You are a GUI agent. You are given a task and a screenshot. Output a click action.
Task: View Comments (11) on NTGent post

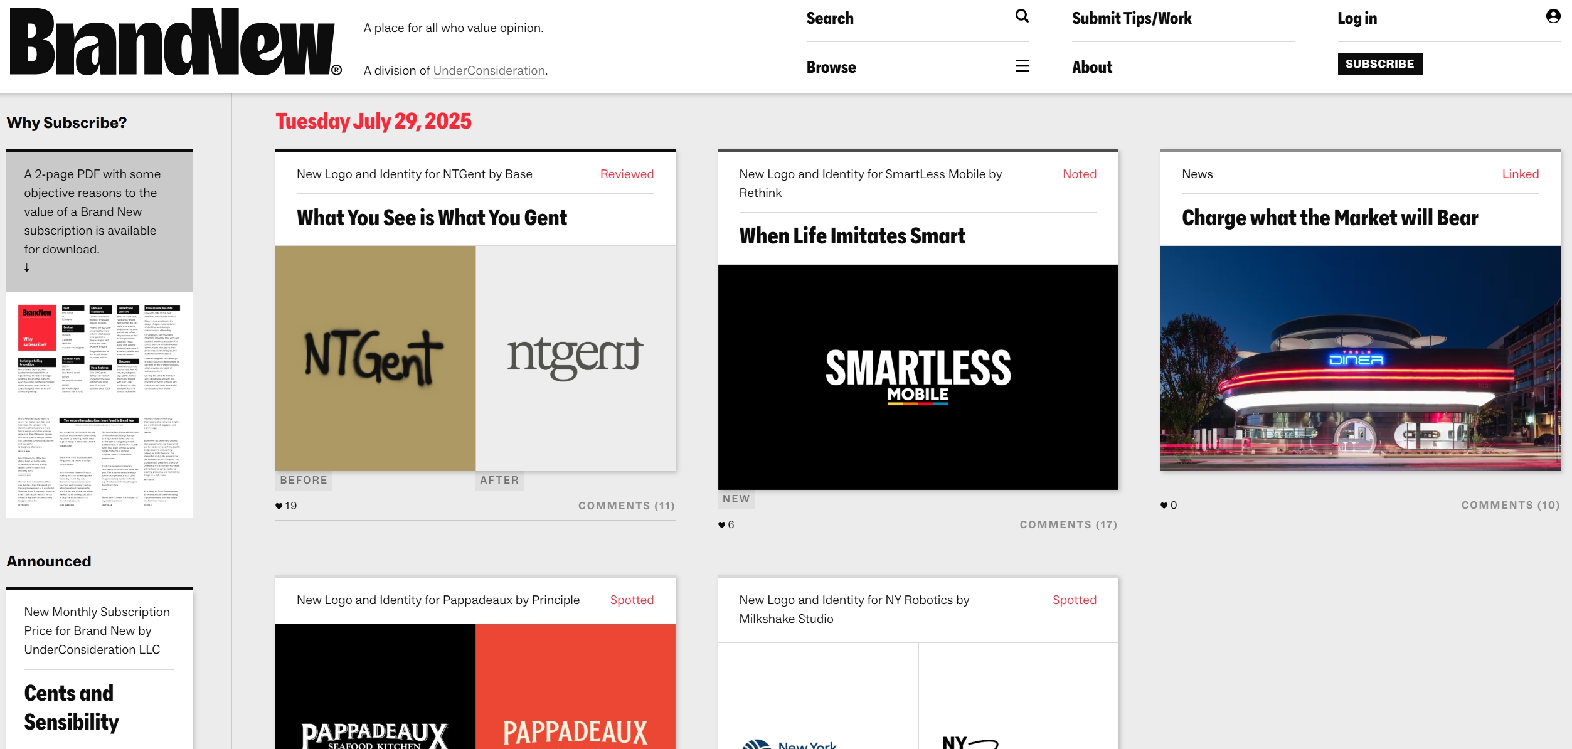[626, 506]
